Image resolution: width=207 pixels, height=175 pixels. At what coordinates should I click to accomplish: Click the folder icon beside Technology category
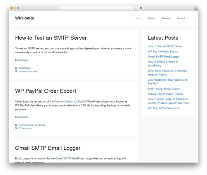click(16, 68)
